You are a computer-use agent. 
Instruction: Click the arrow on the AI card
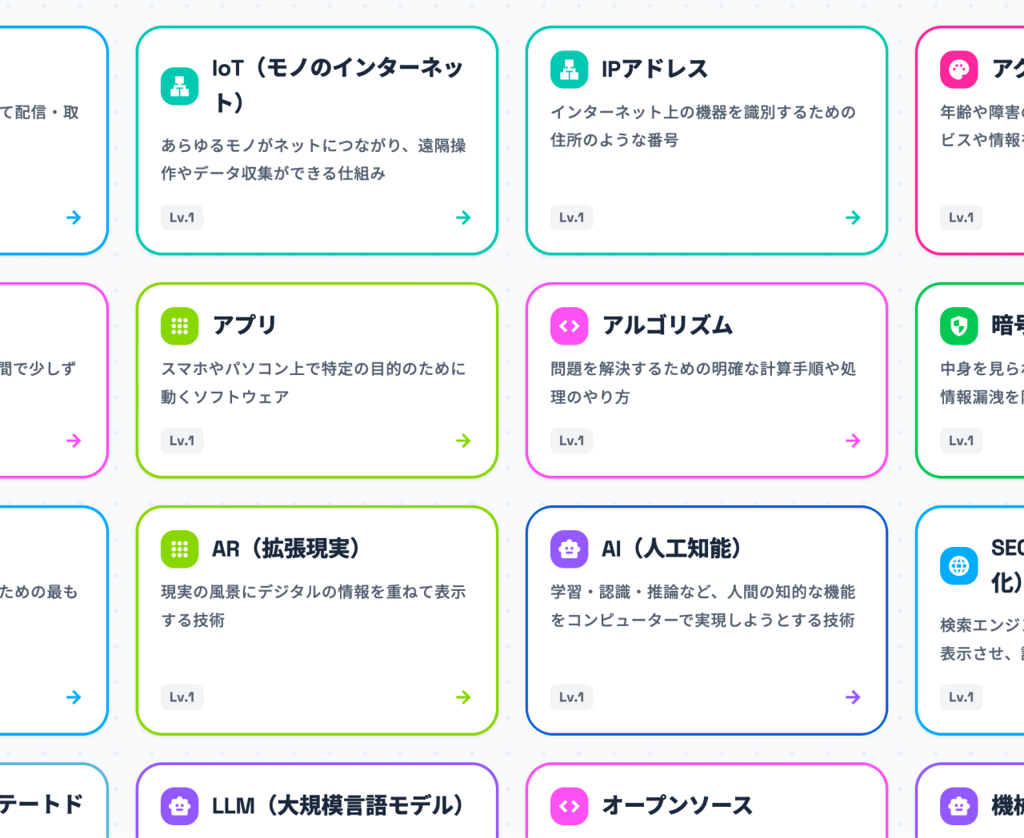(853, 697)
